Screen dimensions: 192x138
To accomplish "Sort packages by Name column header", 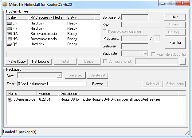I will tap(22, 94).
